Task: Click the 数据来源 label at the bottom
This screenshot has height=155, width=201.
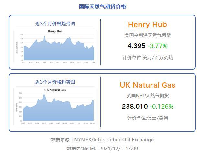Action: pyautogui.click(x=61, y=140)
